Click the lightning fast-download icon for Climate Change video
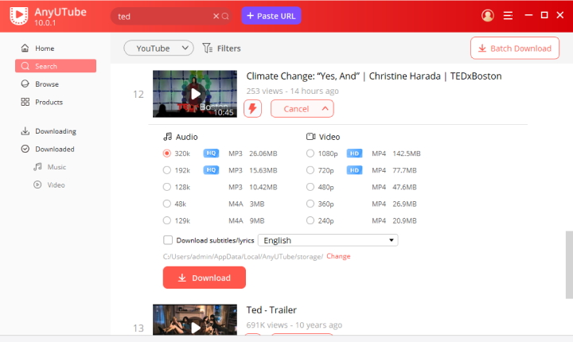 [x=252, y=108]
